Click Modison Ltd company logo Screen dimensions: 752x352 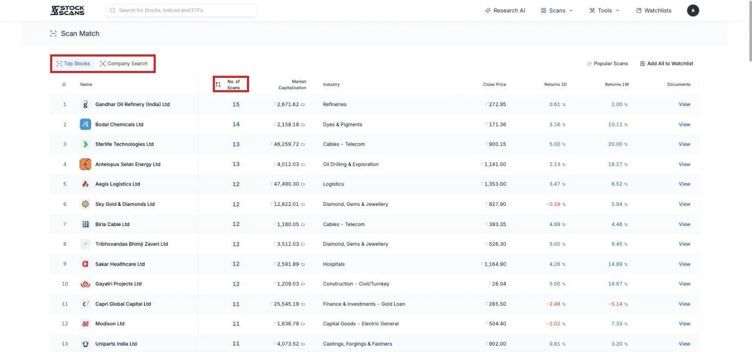[x=85, y=324]
